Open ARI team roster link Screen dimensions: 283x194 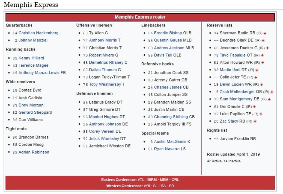coord(147,186)
